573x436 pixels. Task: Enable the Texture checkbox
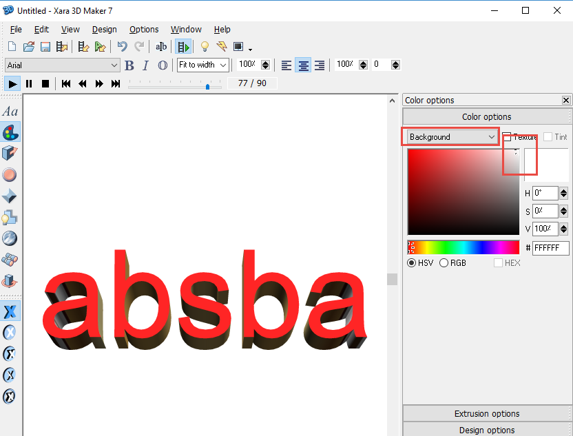coord(507,137)
